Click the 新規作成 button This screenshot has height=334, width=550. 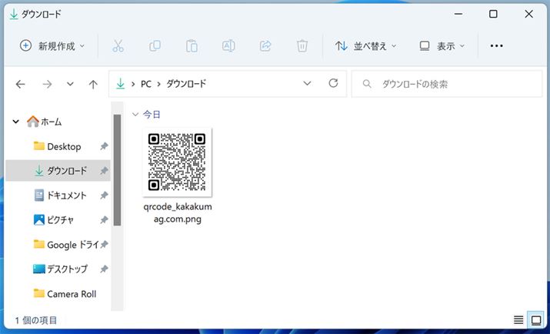[52, 46]
